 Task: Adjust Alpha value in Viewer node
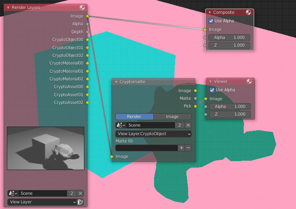230,107
